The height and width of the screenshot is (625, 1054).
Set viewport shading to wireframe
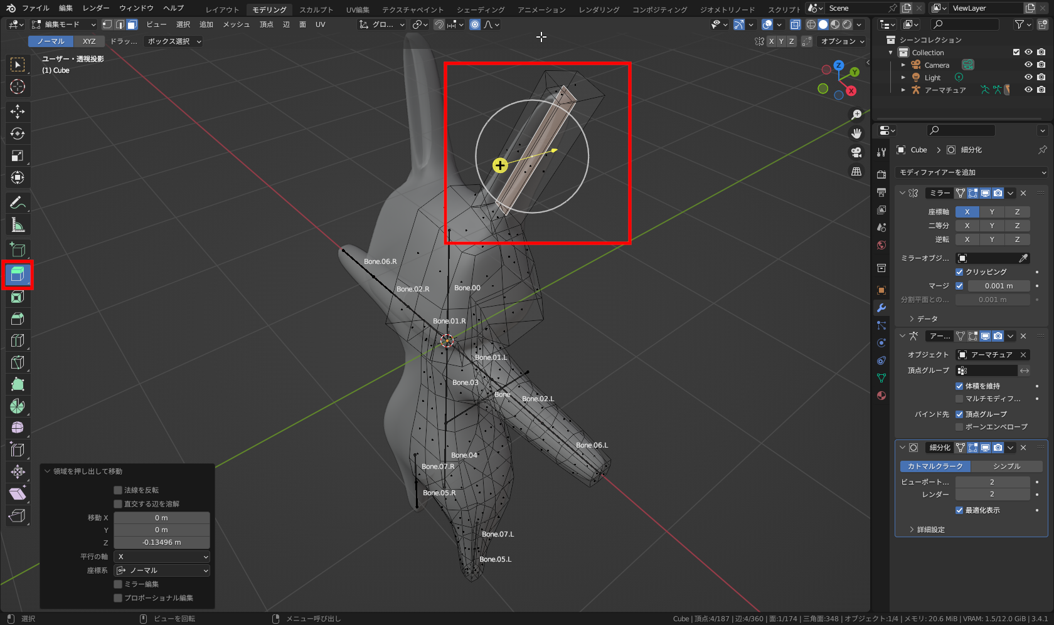coord(811,24)
